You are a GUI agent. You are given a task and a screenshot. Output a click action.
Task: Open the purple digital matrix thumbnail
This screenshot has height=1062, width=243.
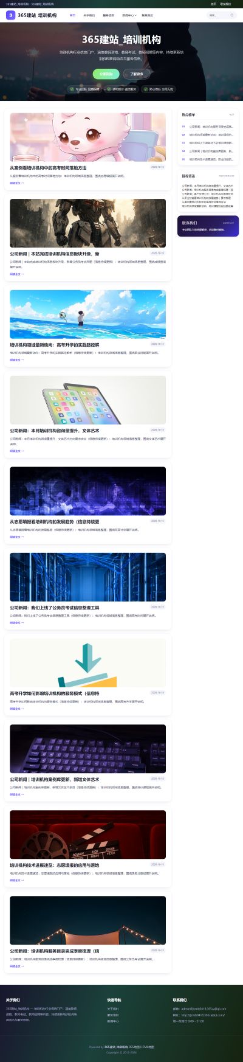87,491
